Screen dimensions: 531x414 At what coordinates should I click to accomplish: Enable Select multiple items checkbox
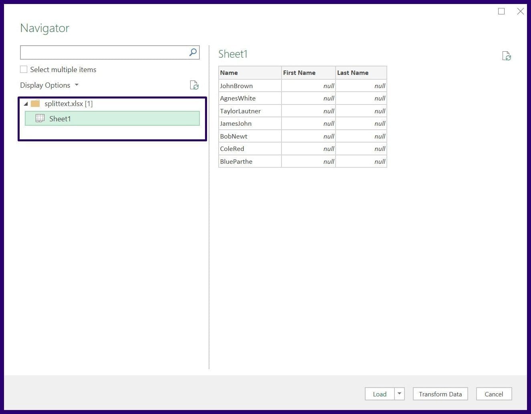tap(24, 69)
